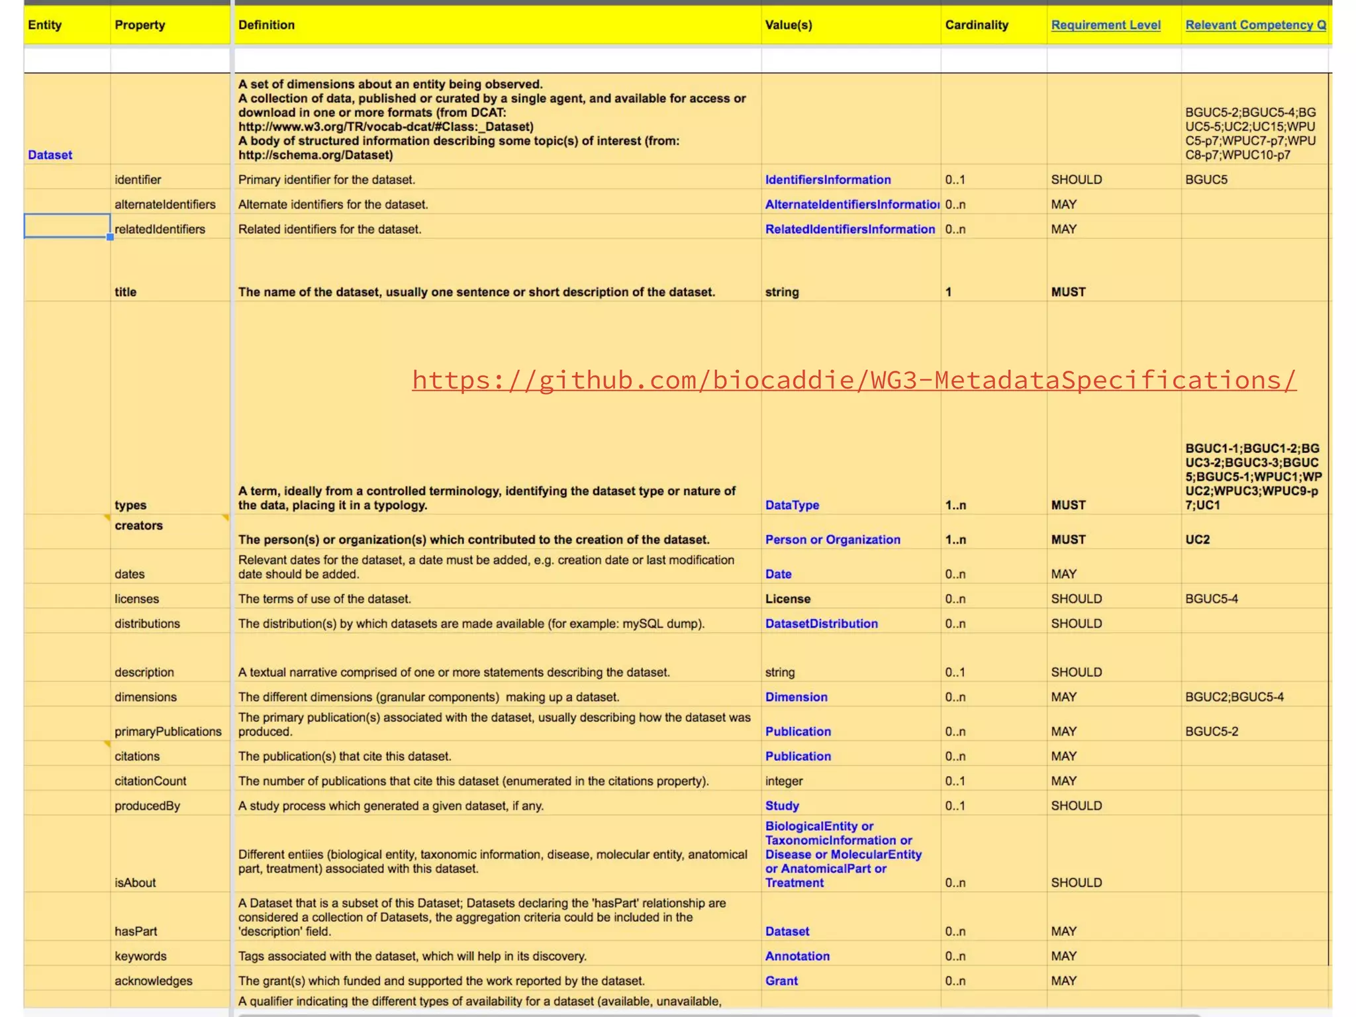Screen dimensions: 1356x1017
Task: Select the 'dates' property cell
Action: [170, 566]
